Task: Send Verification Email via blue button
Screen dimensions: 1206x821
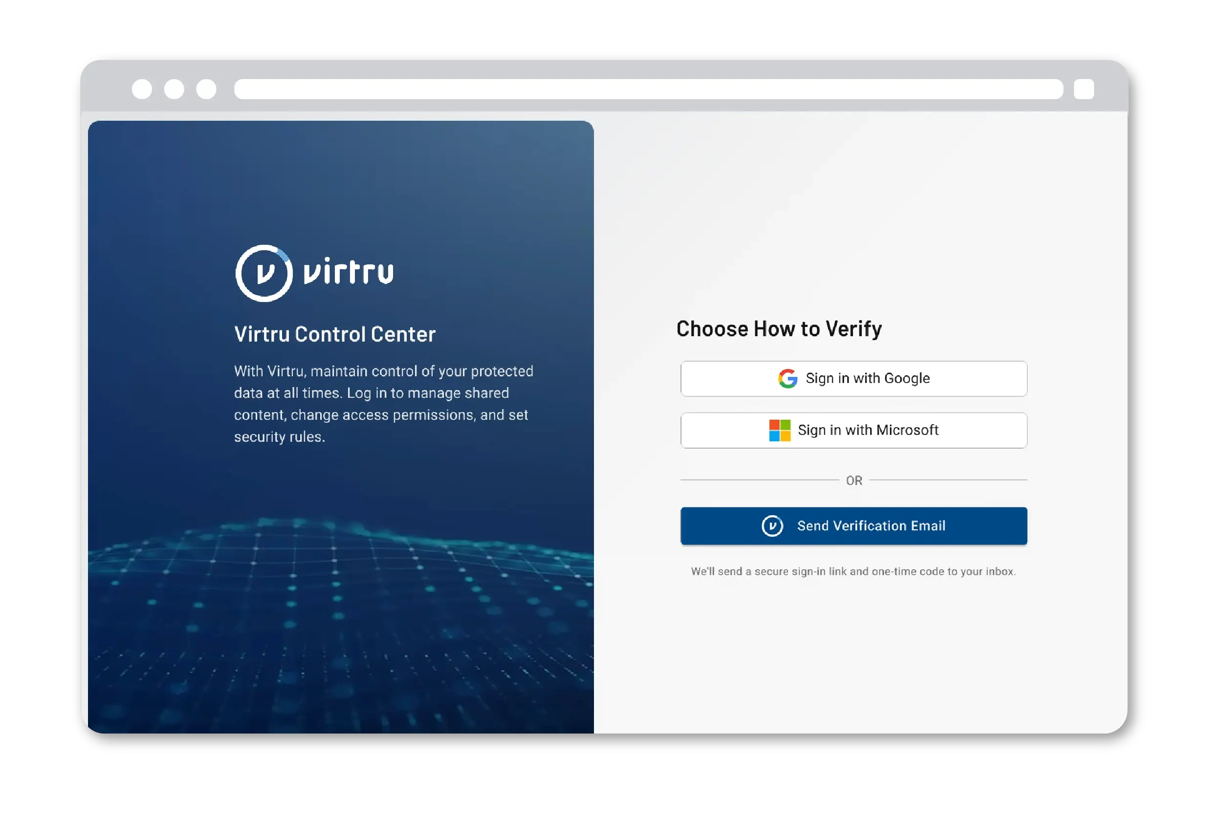Action: pos(854,525)
